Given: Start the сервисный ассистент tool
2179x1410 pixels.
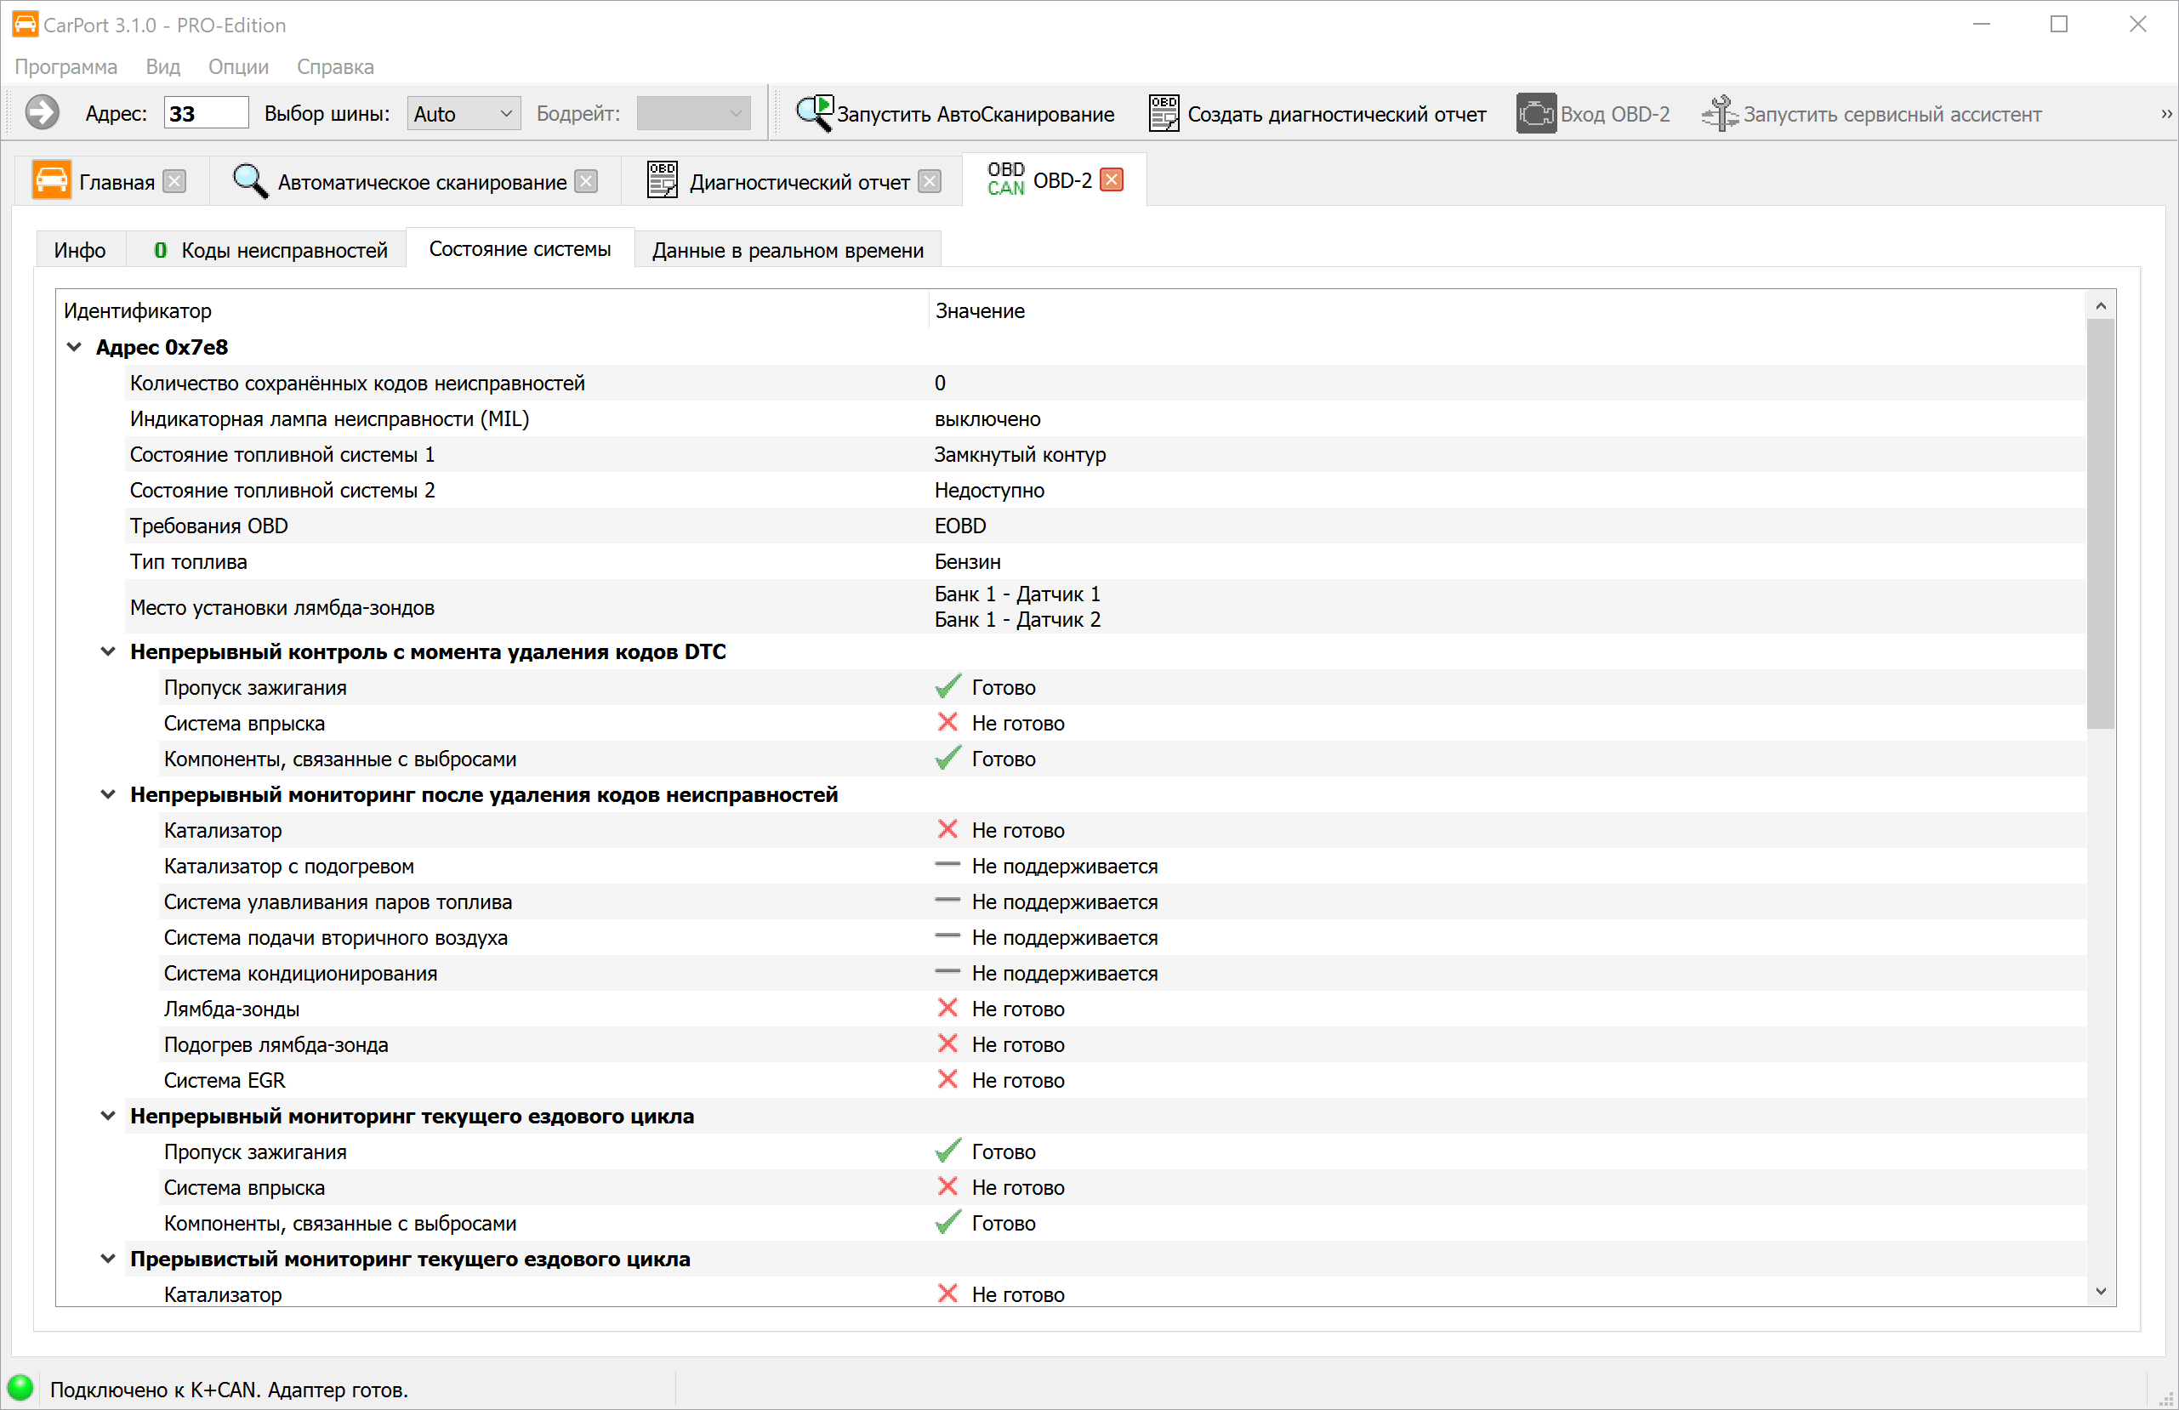Looking at the screenshot, I should [1871, 114].
